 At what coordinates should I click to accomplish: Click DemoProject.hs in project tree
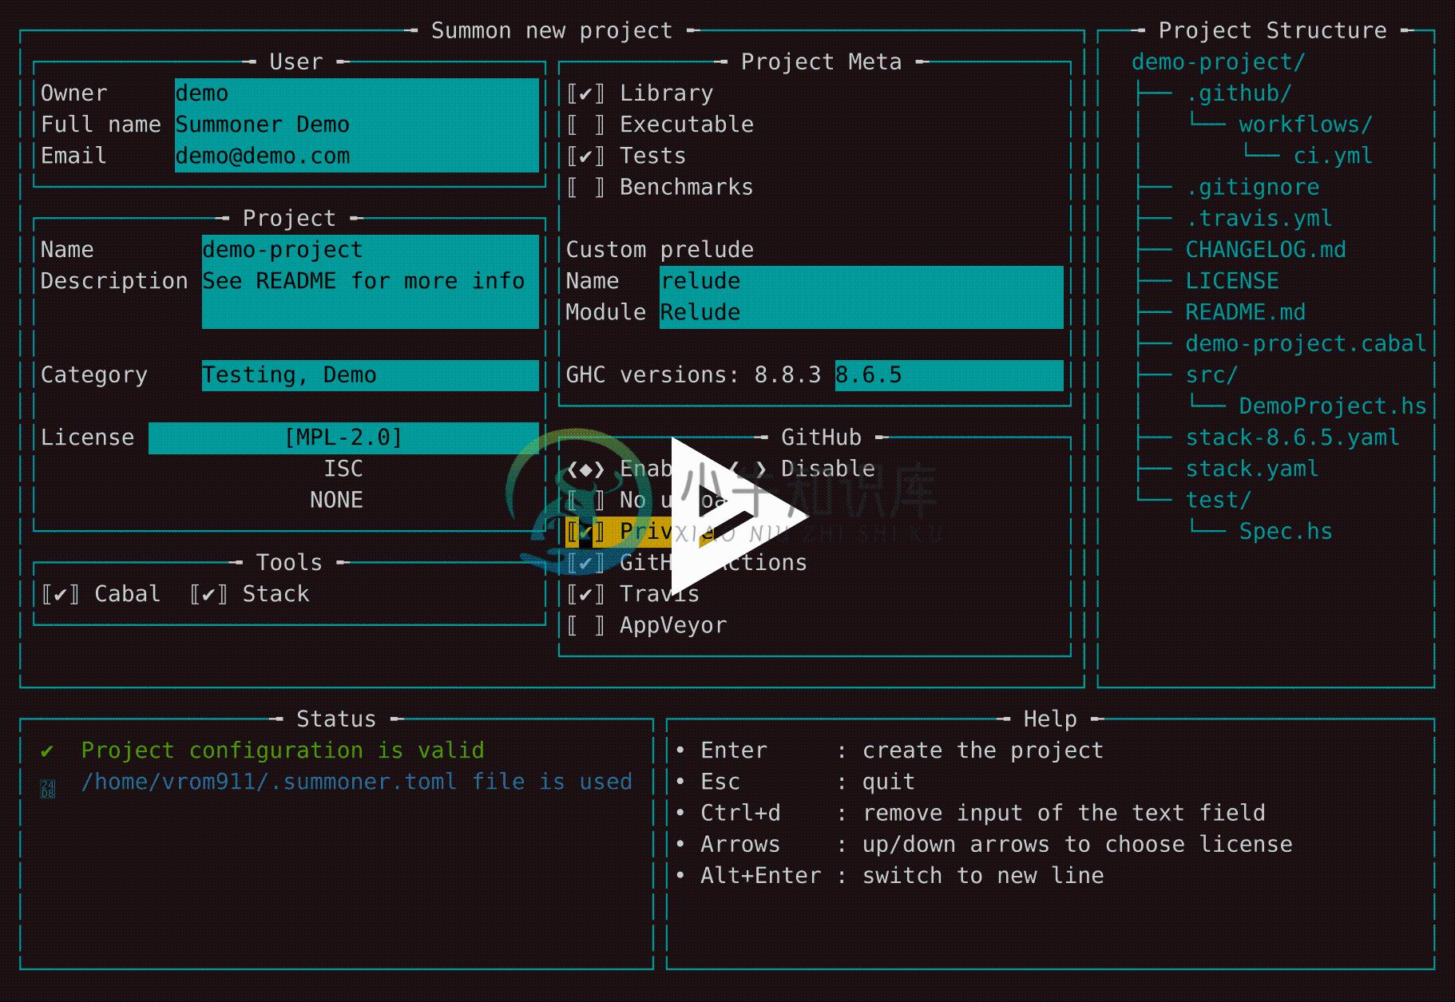[1333, 406]
